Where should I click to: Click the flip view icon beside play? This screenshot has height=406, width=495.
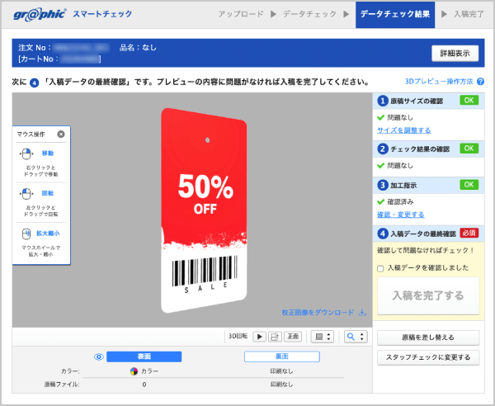pyautogui.click(x=275, y=337)
